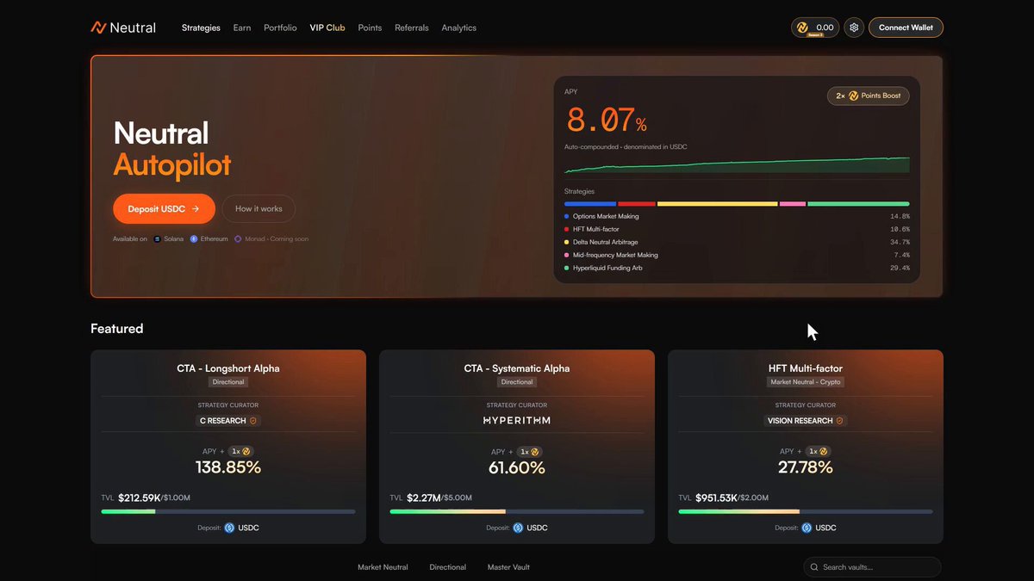Image resolution: width=1034 pixels, height=581 pixels.
Task: Open the Portfolio nav item
Action: coord(280,28)
